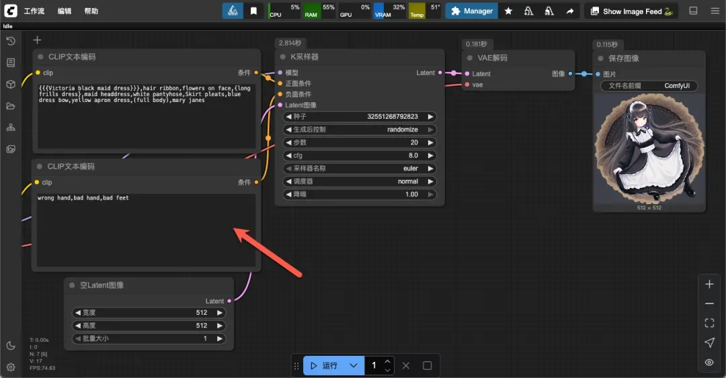This screenshot has width=726, height=378.
Task: Open the queue history sidebar icon
Action: click(x=11, y=41)
